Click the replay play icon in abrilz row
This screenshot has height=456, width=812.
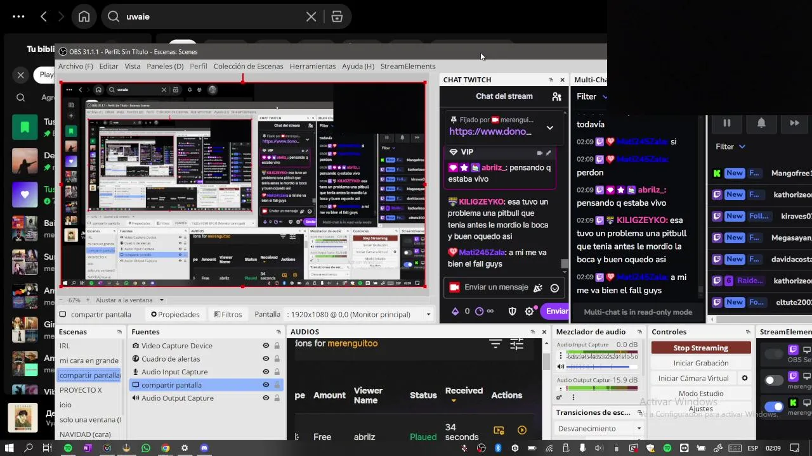(x=522, y=430)
